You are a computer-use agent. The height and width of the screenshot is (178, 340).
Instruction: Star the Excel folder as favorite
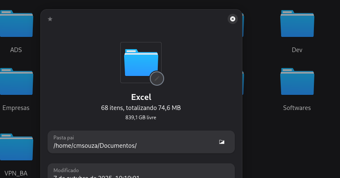tap(50, 19)
